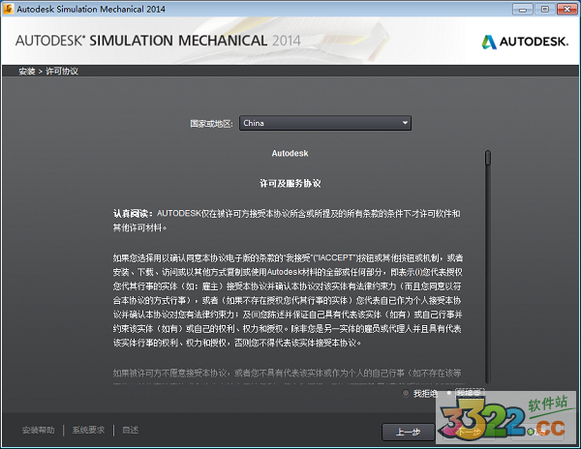Open the 安装帮助 installation help link
This screenshot has width=581, height=449.
pos(38,430)
